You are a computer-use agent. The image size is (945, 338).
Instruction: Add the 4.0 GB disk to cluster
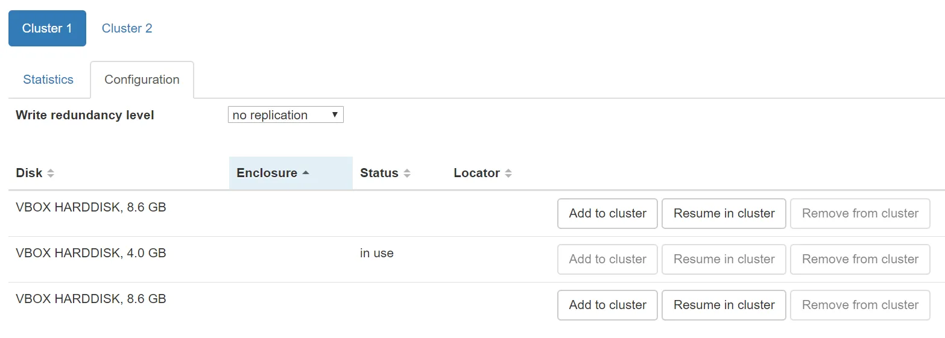607,259
